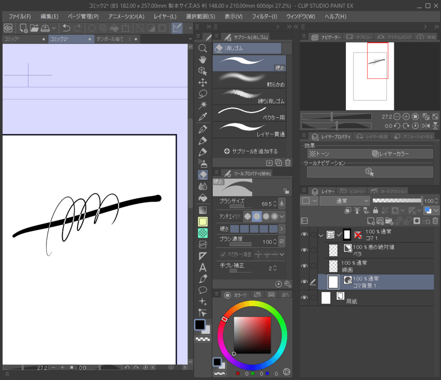
Task: Open the ベクター消去 mode dropdown
Action: (282, 254)
